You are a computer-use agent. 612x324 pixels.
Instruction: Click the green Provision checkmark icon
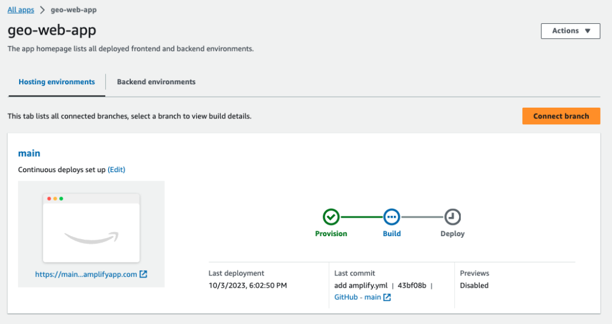pyautogui.click(x=331, y=216)
